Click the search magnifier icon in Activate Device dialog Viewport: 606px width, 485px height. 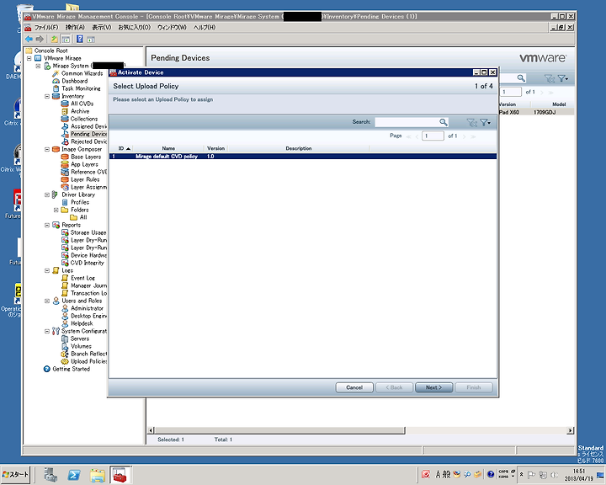(x=444, y=122)
